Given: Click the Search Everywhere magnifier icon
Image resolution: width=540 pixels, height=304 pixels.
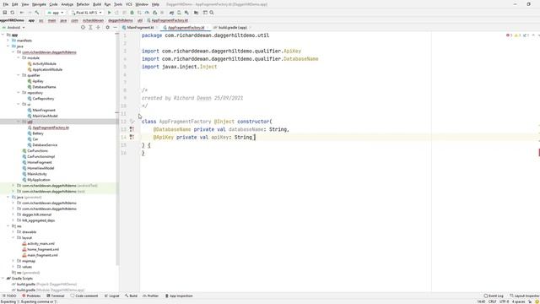Looking at the screenshot, I should (212, 13).
